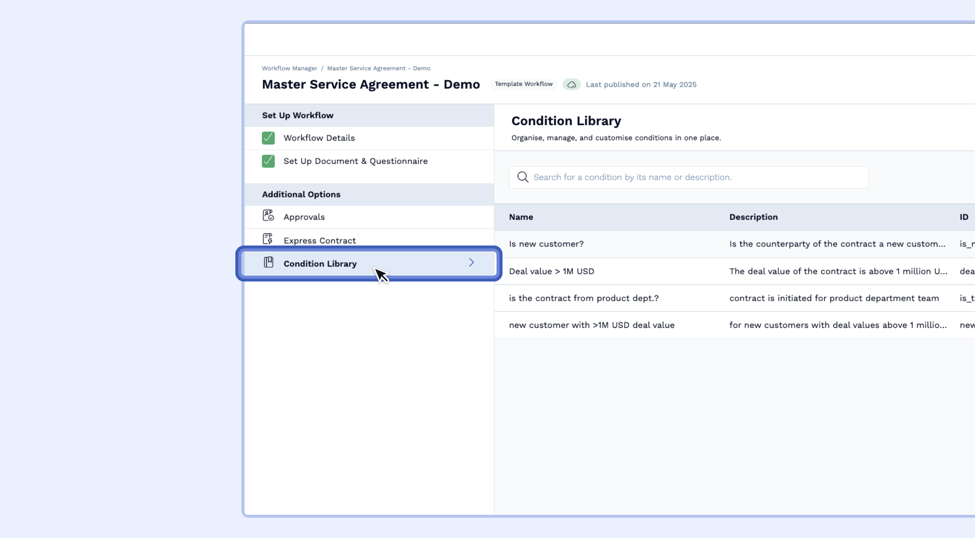Click the search magnifier icon

[523, 177]
